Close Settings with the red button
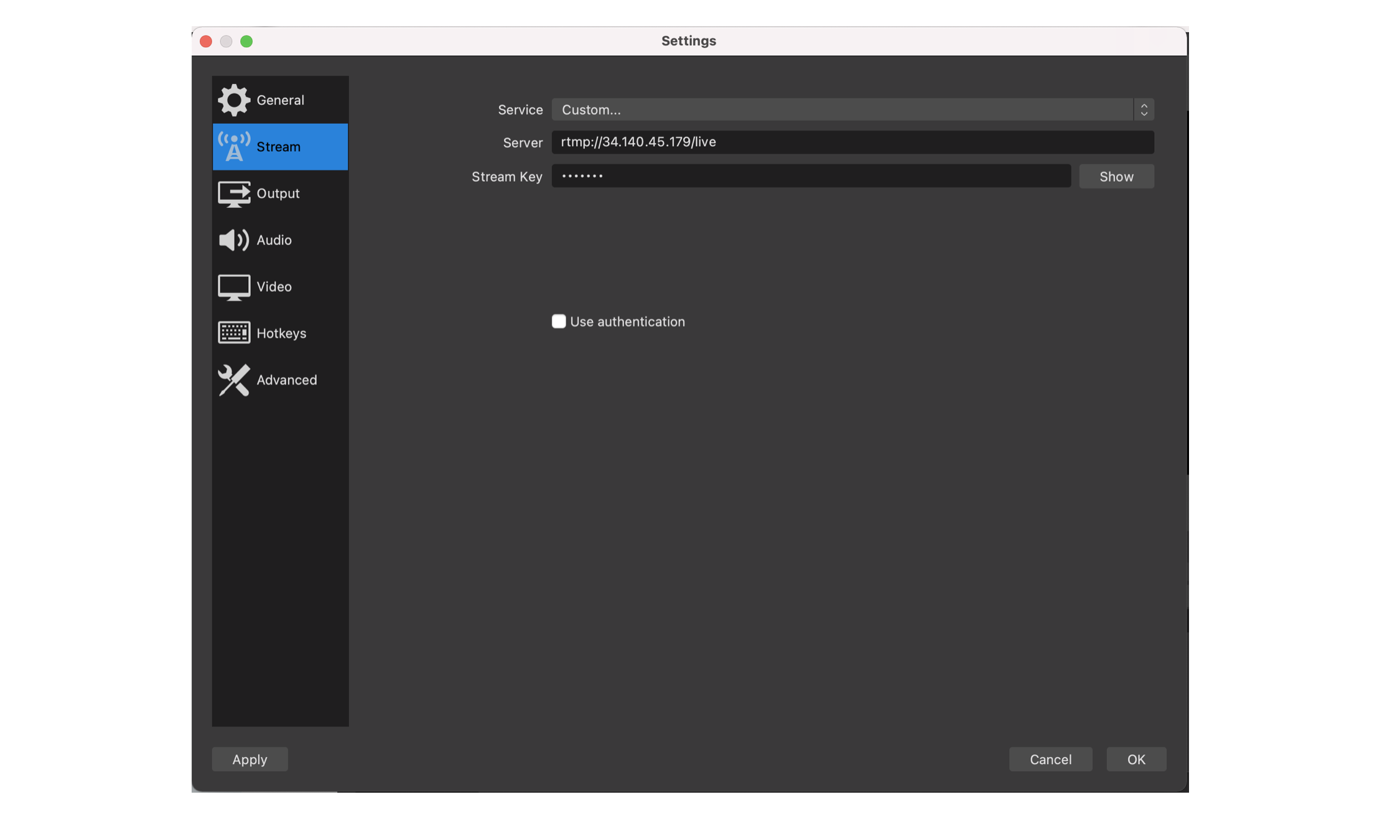 click(x=206, y=42)
